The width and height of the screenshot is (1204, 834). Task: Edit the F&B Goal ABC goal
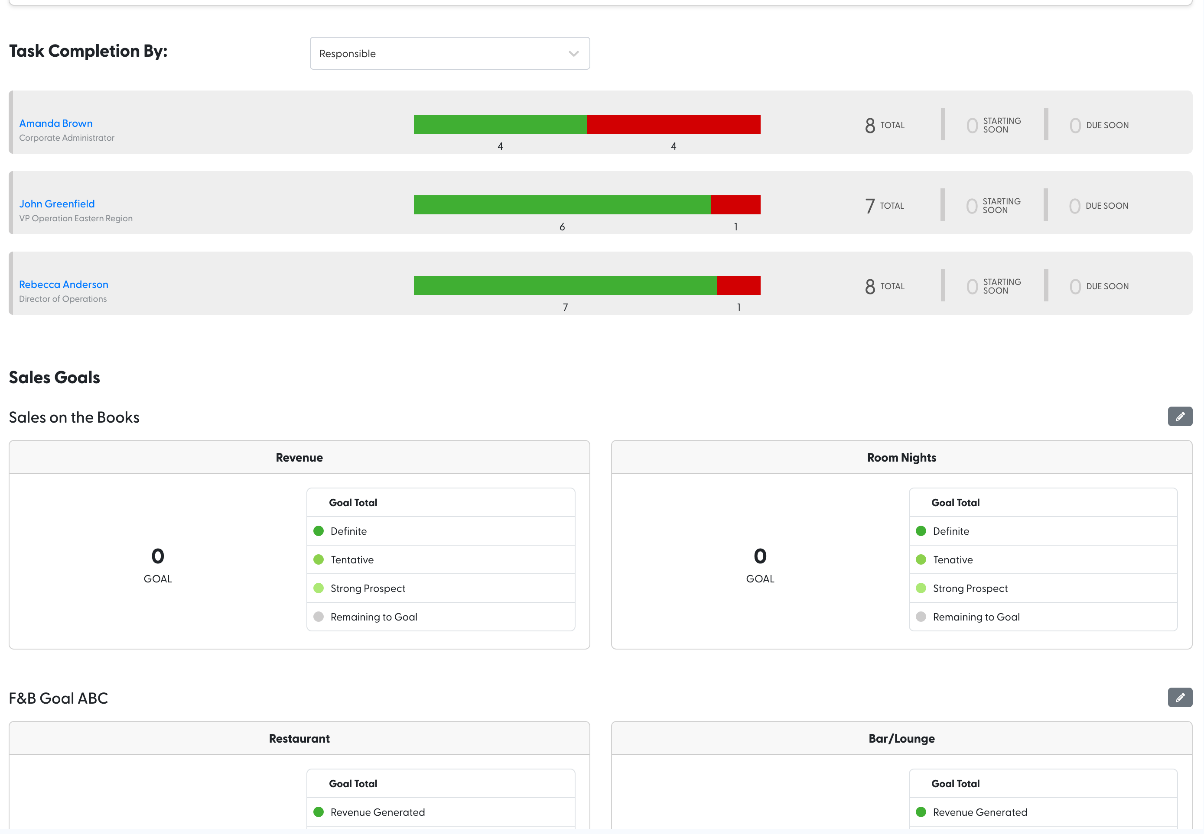pos(1180,698)
